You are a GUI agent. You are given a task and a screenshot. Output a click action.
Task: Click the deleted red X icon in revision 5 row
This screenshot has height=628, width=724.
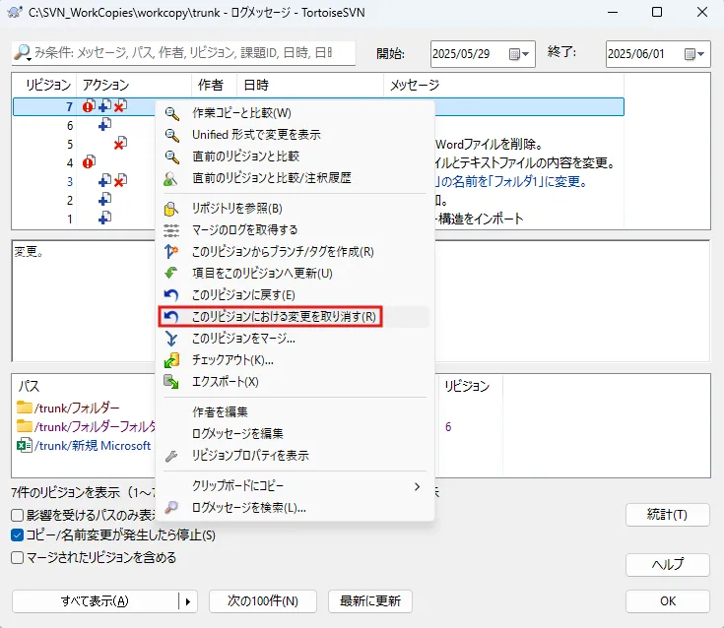point(120,144)
